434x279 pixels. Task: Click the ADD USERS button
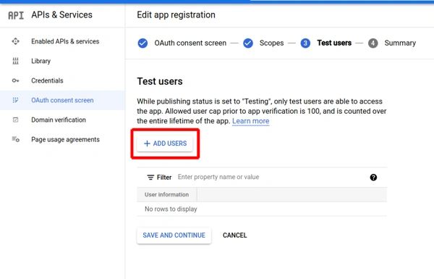coord(165,143)
